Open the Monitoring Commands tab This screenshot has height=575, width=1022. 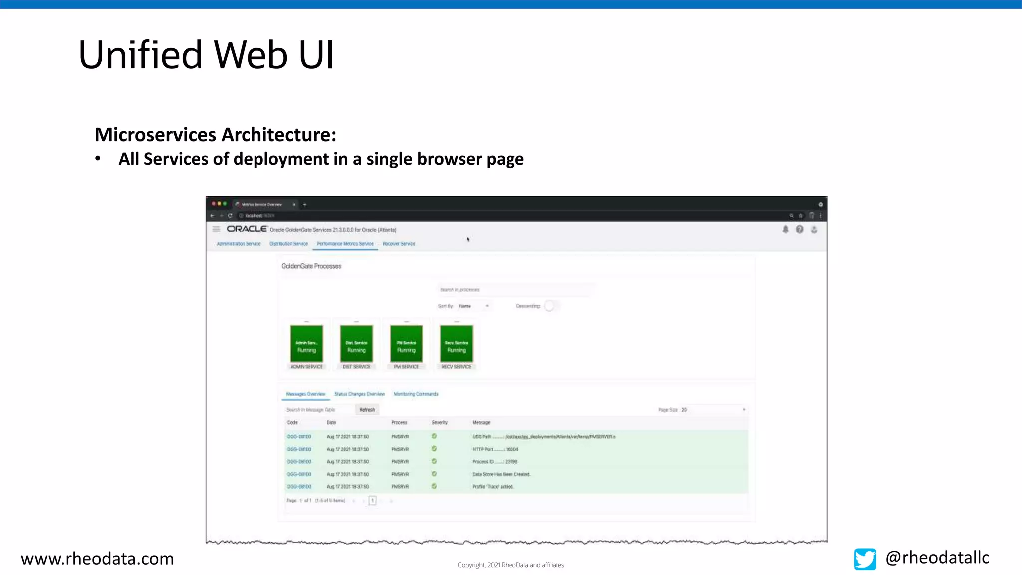(416, 394)
